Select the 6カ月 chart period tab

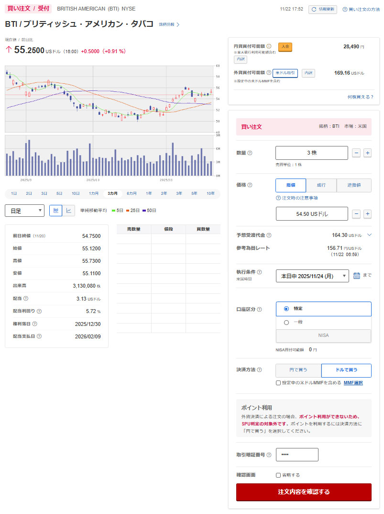132,193
